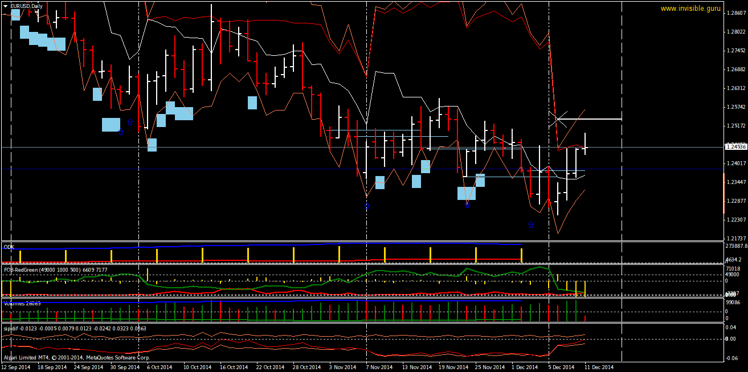Screen dimensions: 748x372
Task: Select the blue horizontal line across the chart
Action: click(x=362, y=169)
